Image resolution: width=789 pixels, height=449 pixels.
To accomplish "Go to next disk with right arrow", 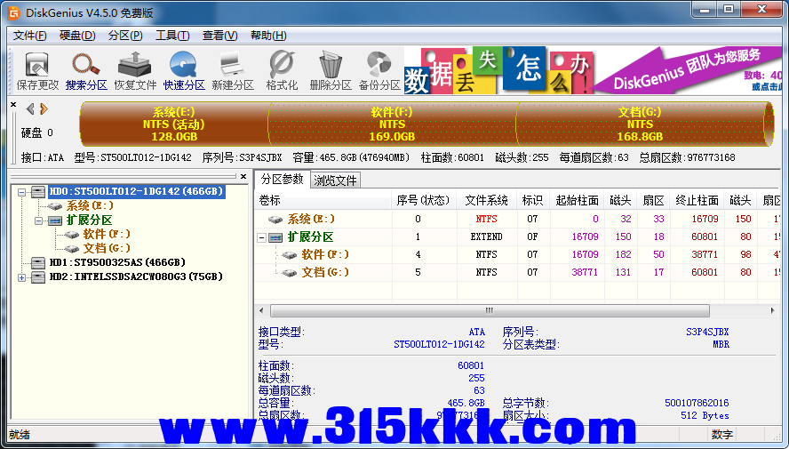I will point(44,108).
